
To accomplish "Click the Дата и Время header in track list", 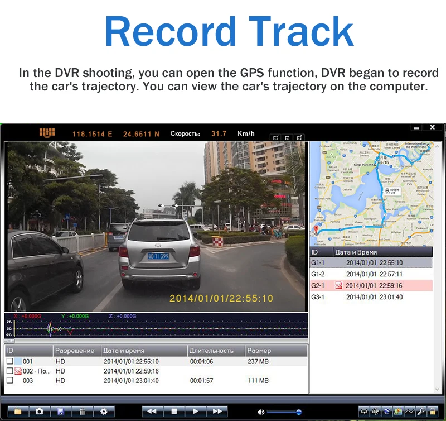I will coord(383,252).
